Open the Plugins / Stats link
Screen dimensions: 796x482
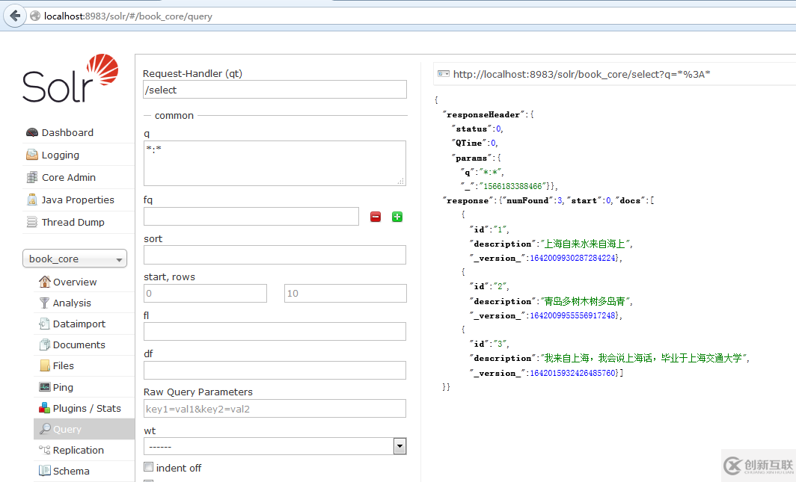pyautogui.click(x=87, y=408)
